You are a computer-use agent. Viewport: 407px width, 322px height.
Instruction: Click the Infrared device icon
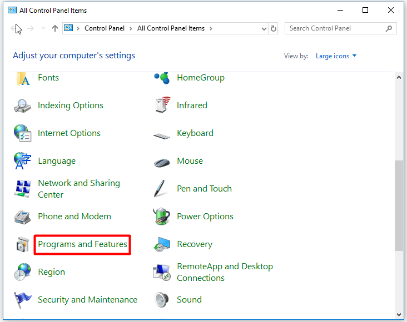[162, 105]
